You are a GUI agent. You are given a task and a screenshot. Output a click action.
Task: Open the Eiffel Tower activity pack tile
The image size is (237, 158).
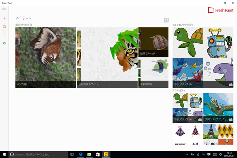[x=218, y=134]
